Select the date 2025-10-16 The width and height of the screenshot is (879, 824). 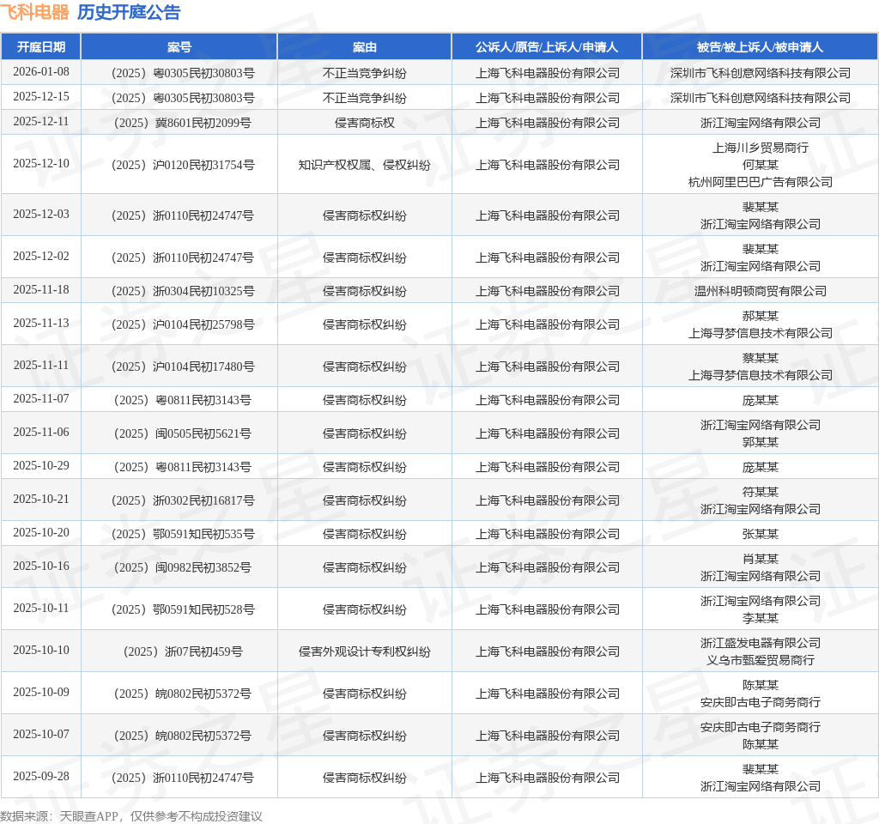(41, 566)
